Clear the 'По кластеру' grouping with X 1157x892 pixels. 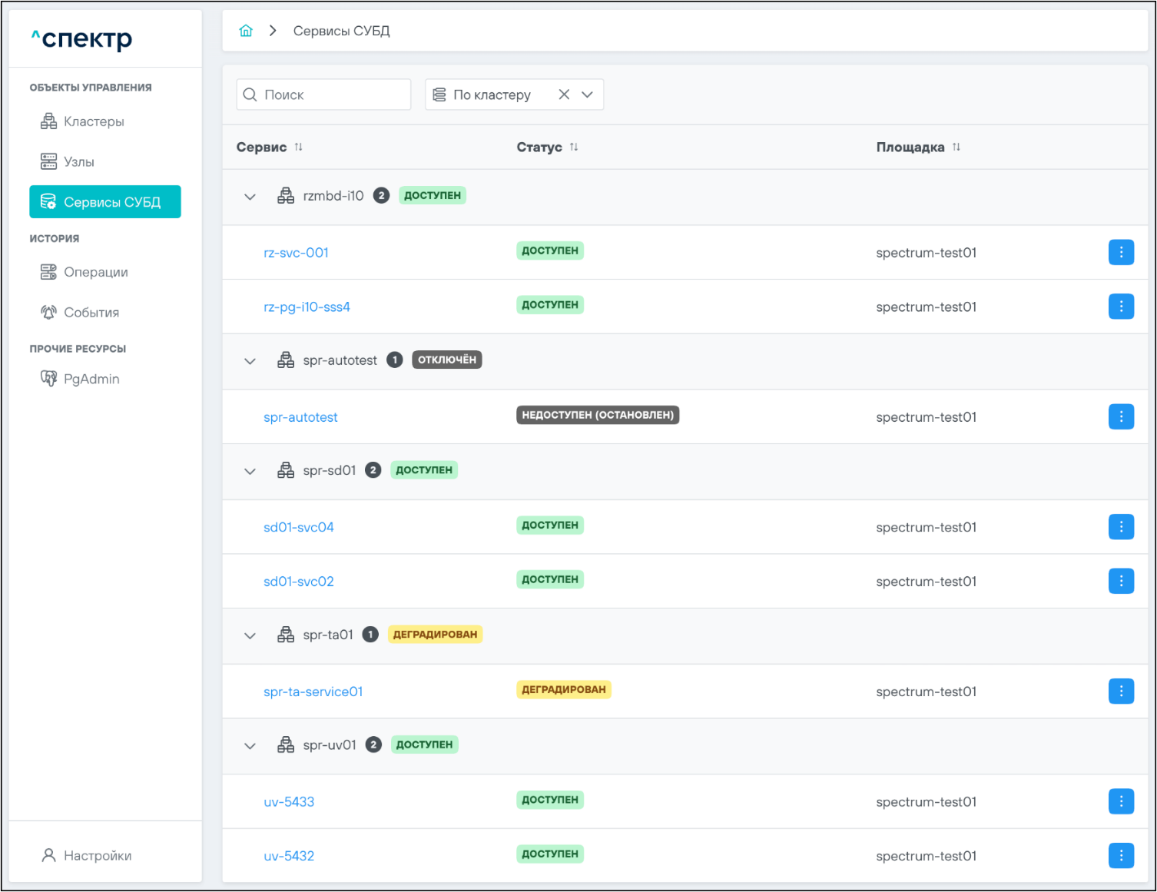point(564,95)
